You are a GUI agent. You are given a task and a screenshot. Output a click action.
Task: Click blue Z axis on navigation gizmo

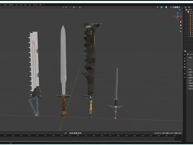click(x=178, y=13)
